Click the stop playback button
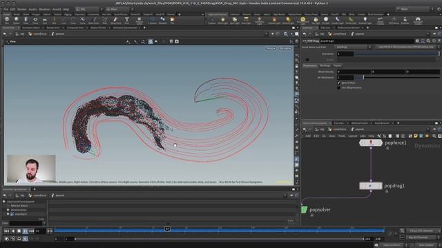 pos(19,231)
